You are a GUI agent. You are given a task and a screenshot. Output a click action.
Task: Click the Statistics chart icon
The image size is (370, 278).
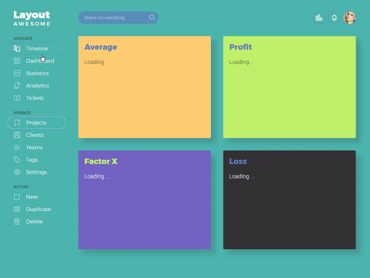(16, 73)
